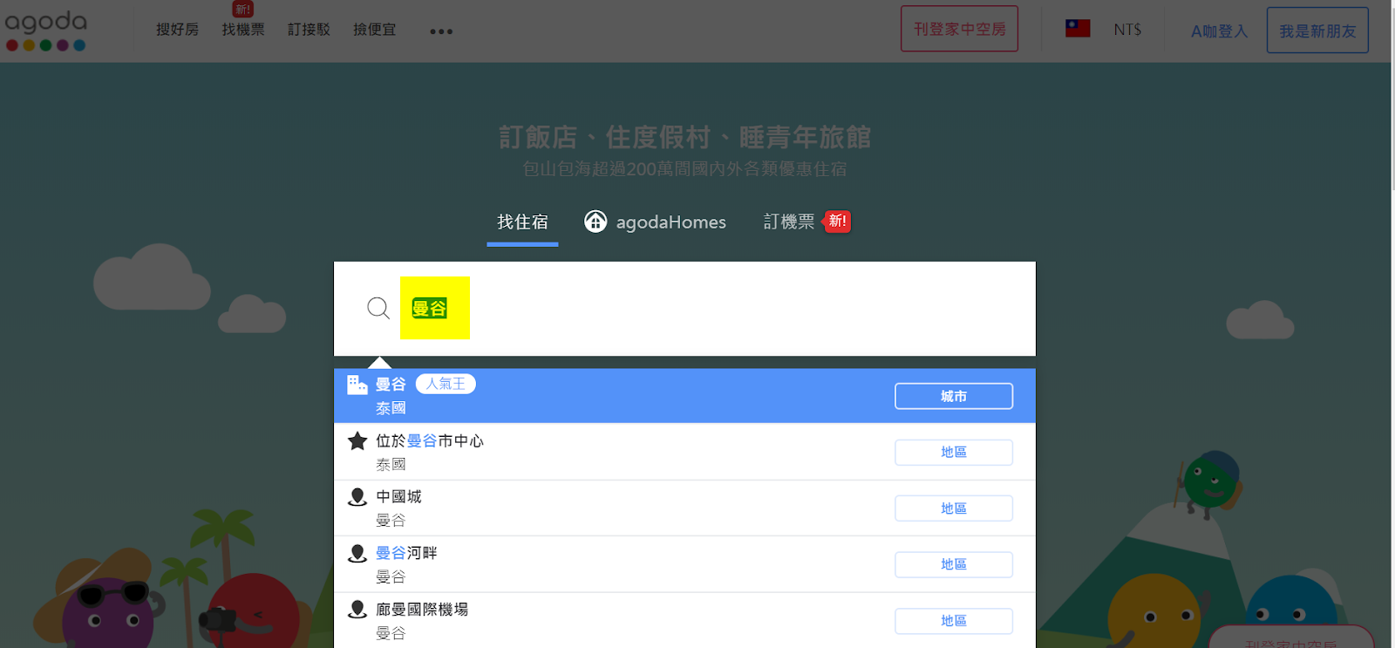
Task: Click the Taiwan flag language icon
Action: [1078, 29]
